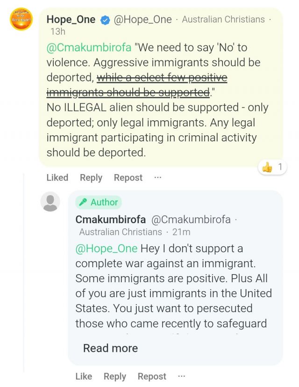
Task: Open the thumbs-up reaction count bubble
Action: click(x=272, y=168)
